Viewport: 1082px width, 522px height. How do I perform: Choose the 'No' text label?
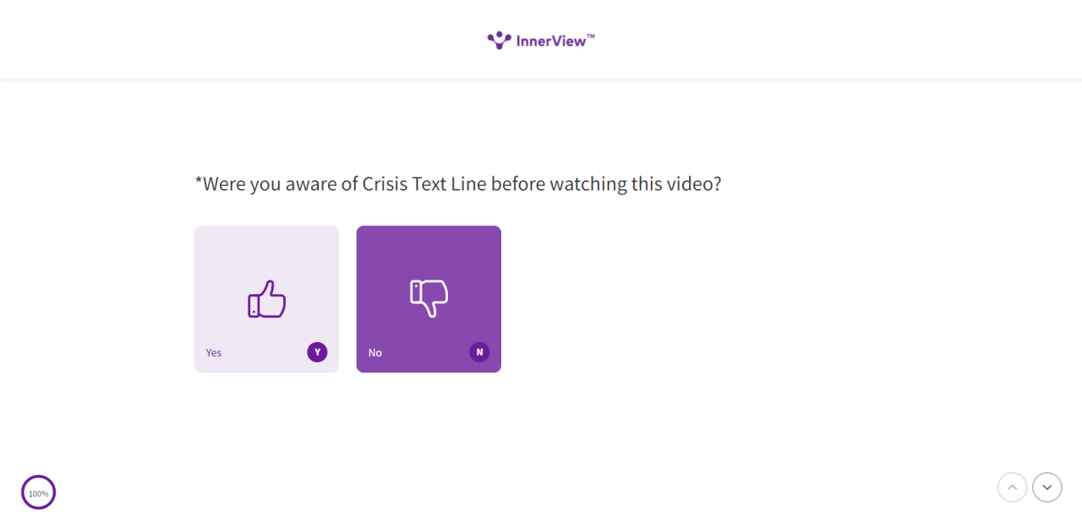pyautogui.click(x=375, y=353)
